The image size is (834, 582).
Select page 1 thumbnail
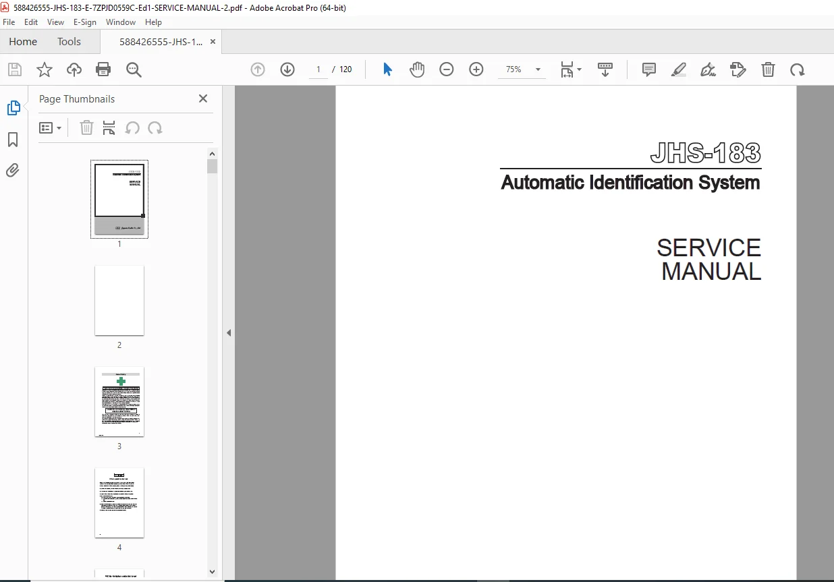(x=119, y=199)
